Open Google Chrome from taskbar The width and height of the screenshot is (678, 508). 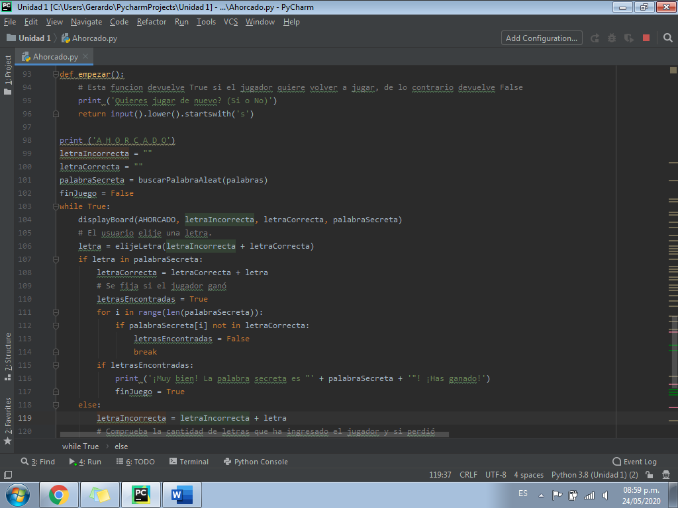(59, 495)
